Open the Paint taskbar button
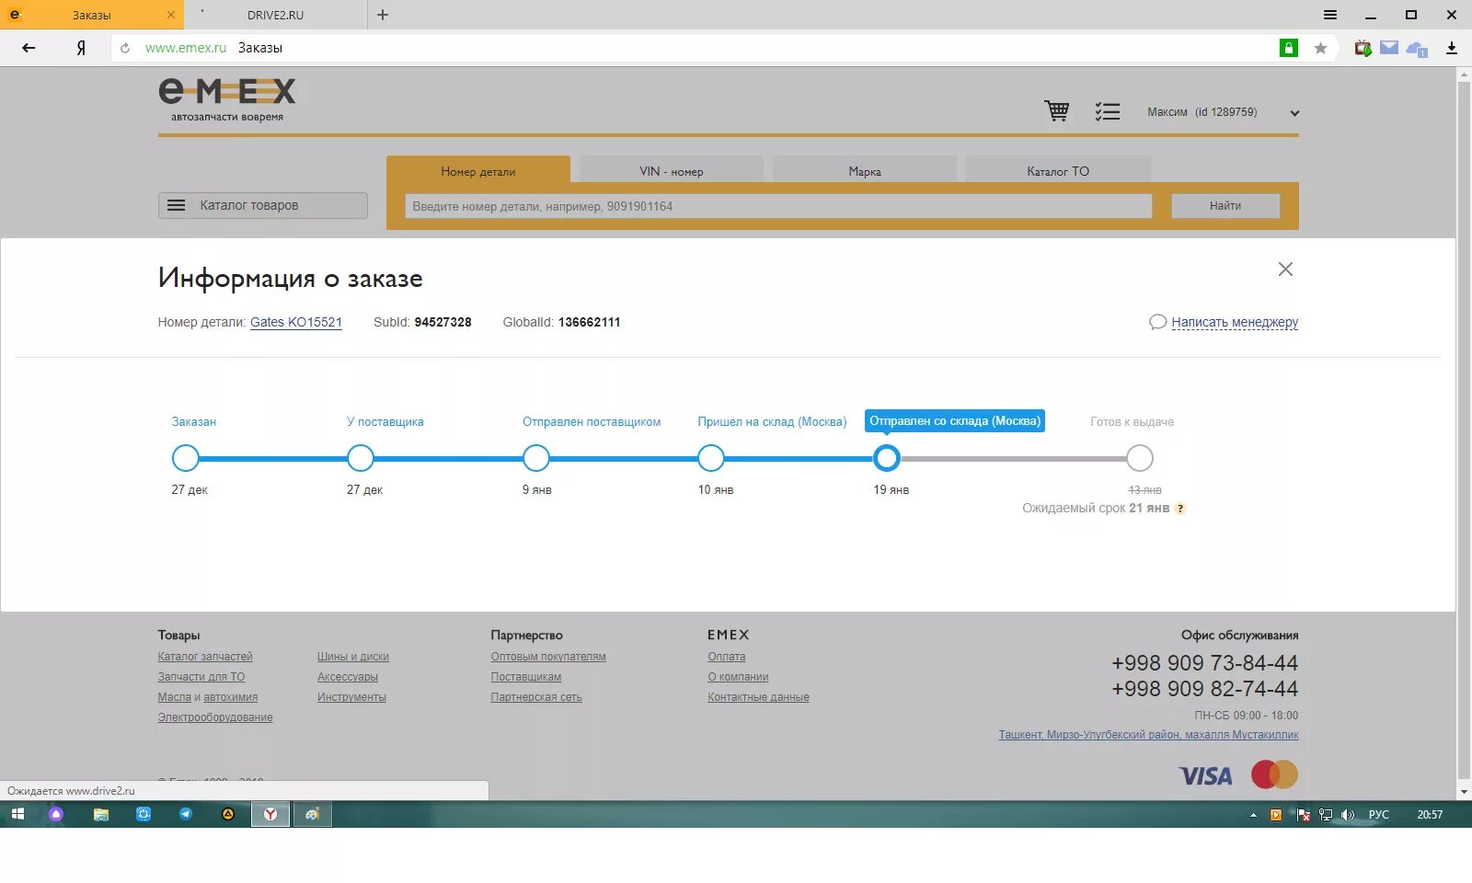The height and width of the screenshot is (883, 1472). [x=313, y=814]
